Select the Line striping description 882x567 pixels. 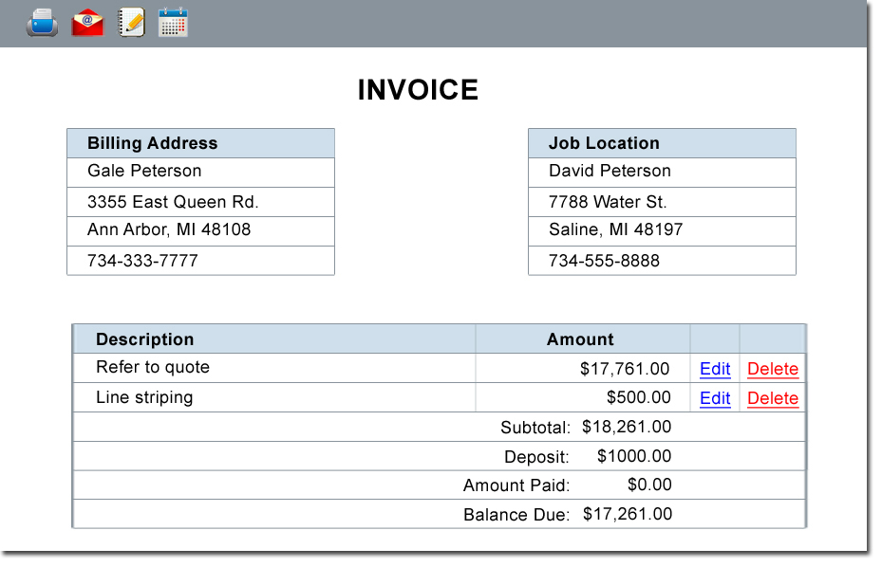(x=144, y=397)
